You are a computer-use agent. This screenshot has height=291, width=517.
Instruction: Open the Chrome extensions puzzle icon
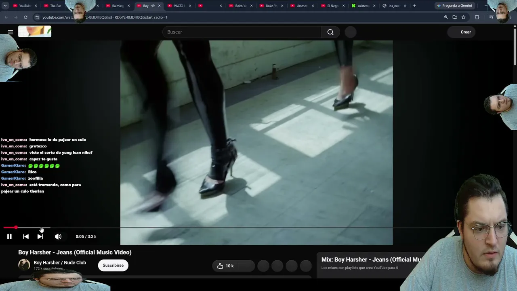point(477,17)
